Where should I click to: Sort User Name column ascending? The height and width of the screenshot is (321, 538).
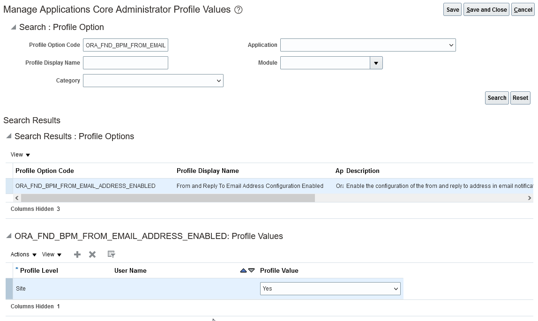tap(243, 270)
